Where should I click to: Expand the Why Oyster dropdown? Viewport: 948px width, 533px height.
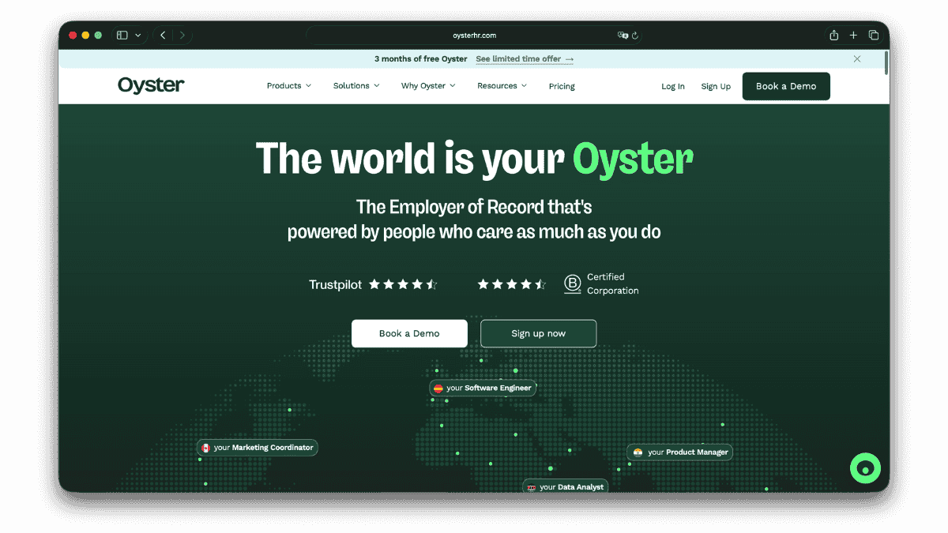pyautogui.click(x=427, y=86)
